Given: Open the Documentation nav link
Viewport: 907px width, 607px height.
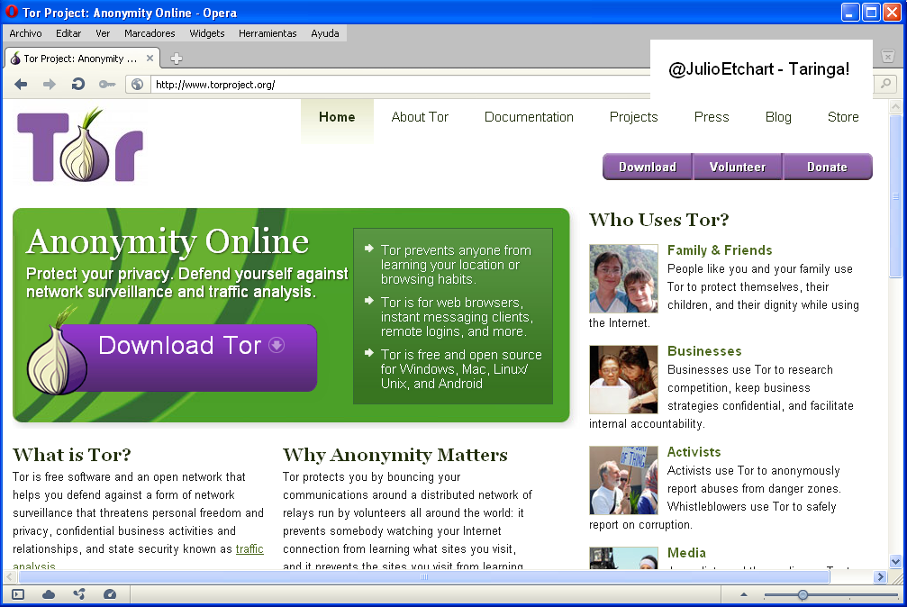Looking at the screenshot, I should pyautogui.click(x=529, y=117).
